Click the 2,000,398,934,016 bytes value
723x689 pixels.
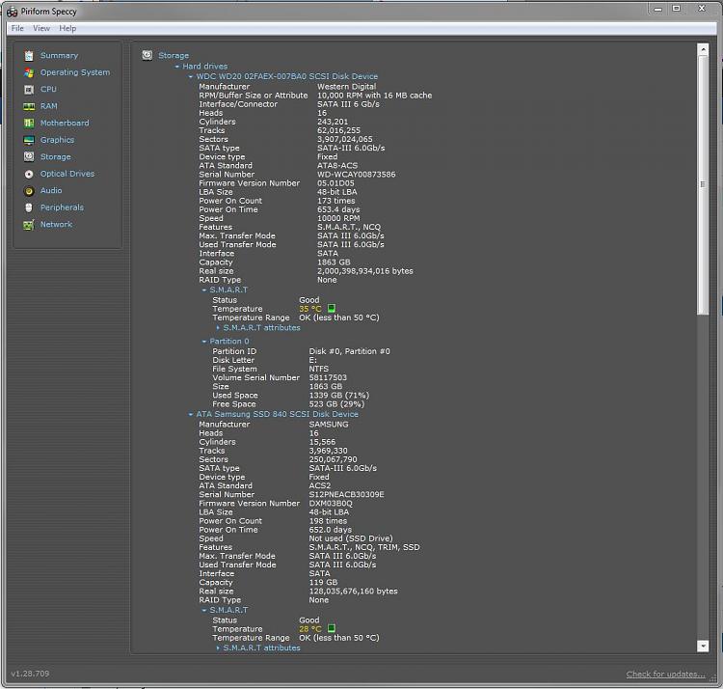point(365,271)
